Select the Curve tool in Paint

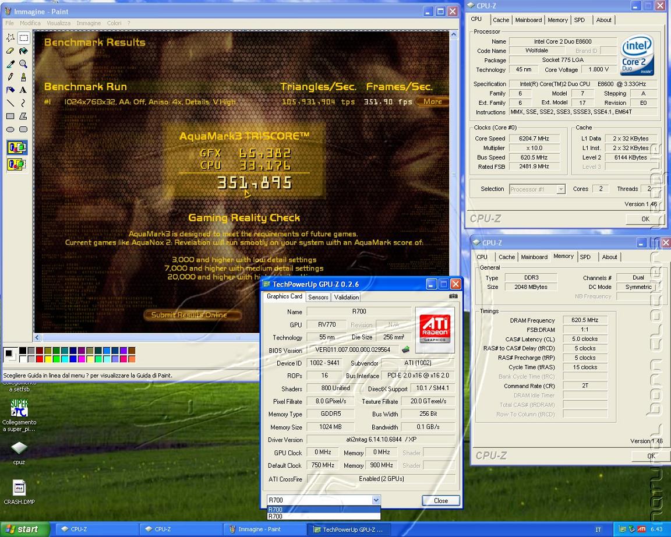(23, 103)
